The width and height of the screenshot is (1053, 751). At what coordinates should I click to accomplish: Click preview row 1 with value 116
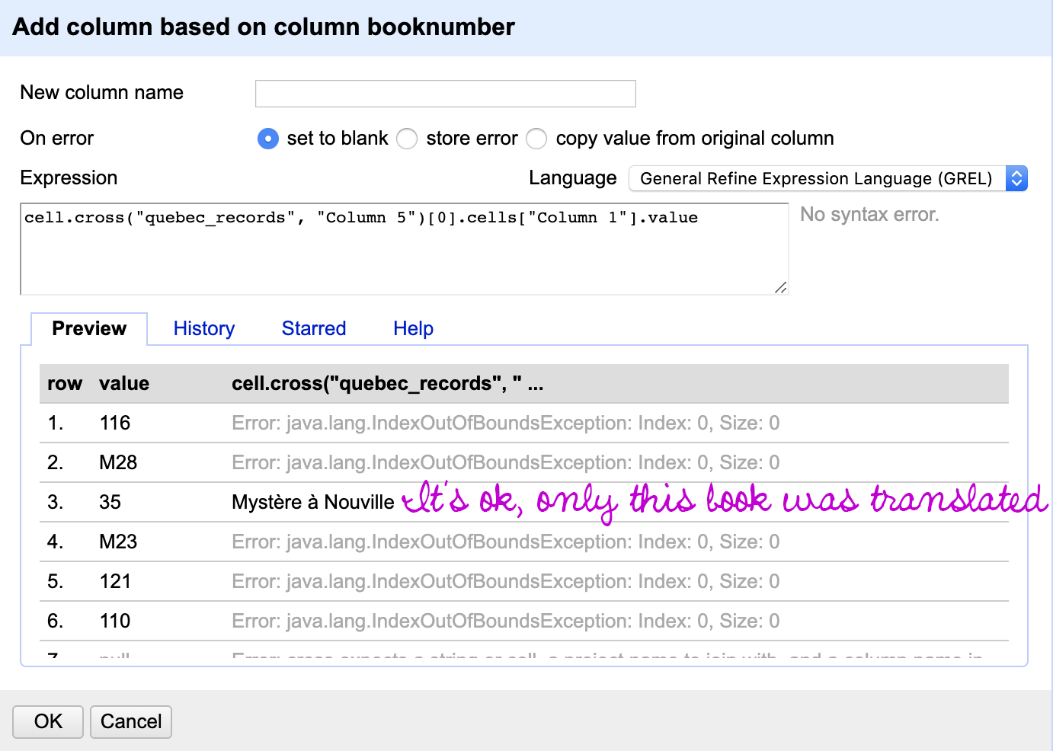(x=115, y=423)
